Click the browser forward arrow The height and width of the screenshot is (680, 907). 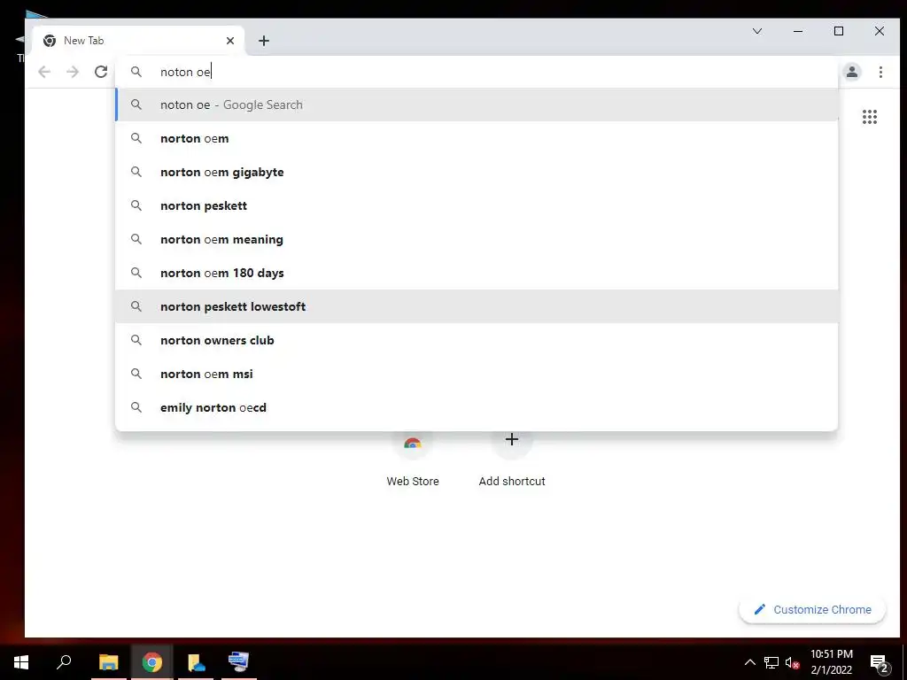click(x=73, y=72)
